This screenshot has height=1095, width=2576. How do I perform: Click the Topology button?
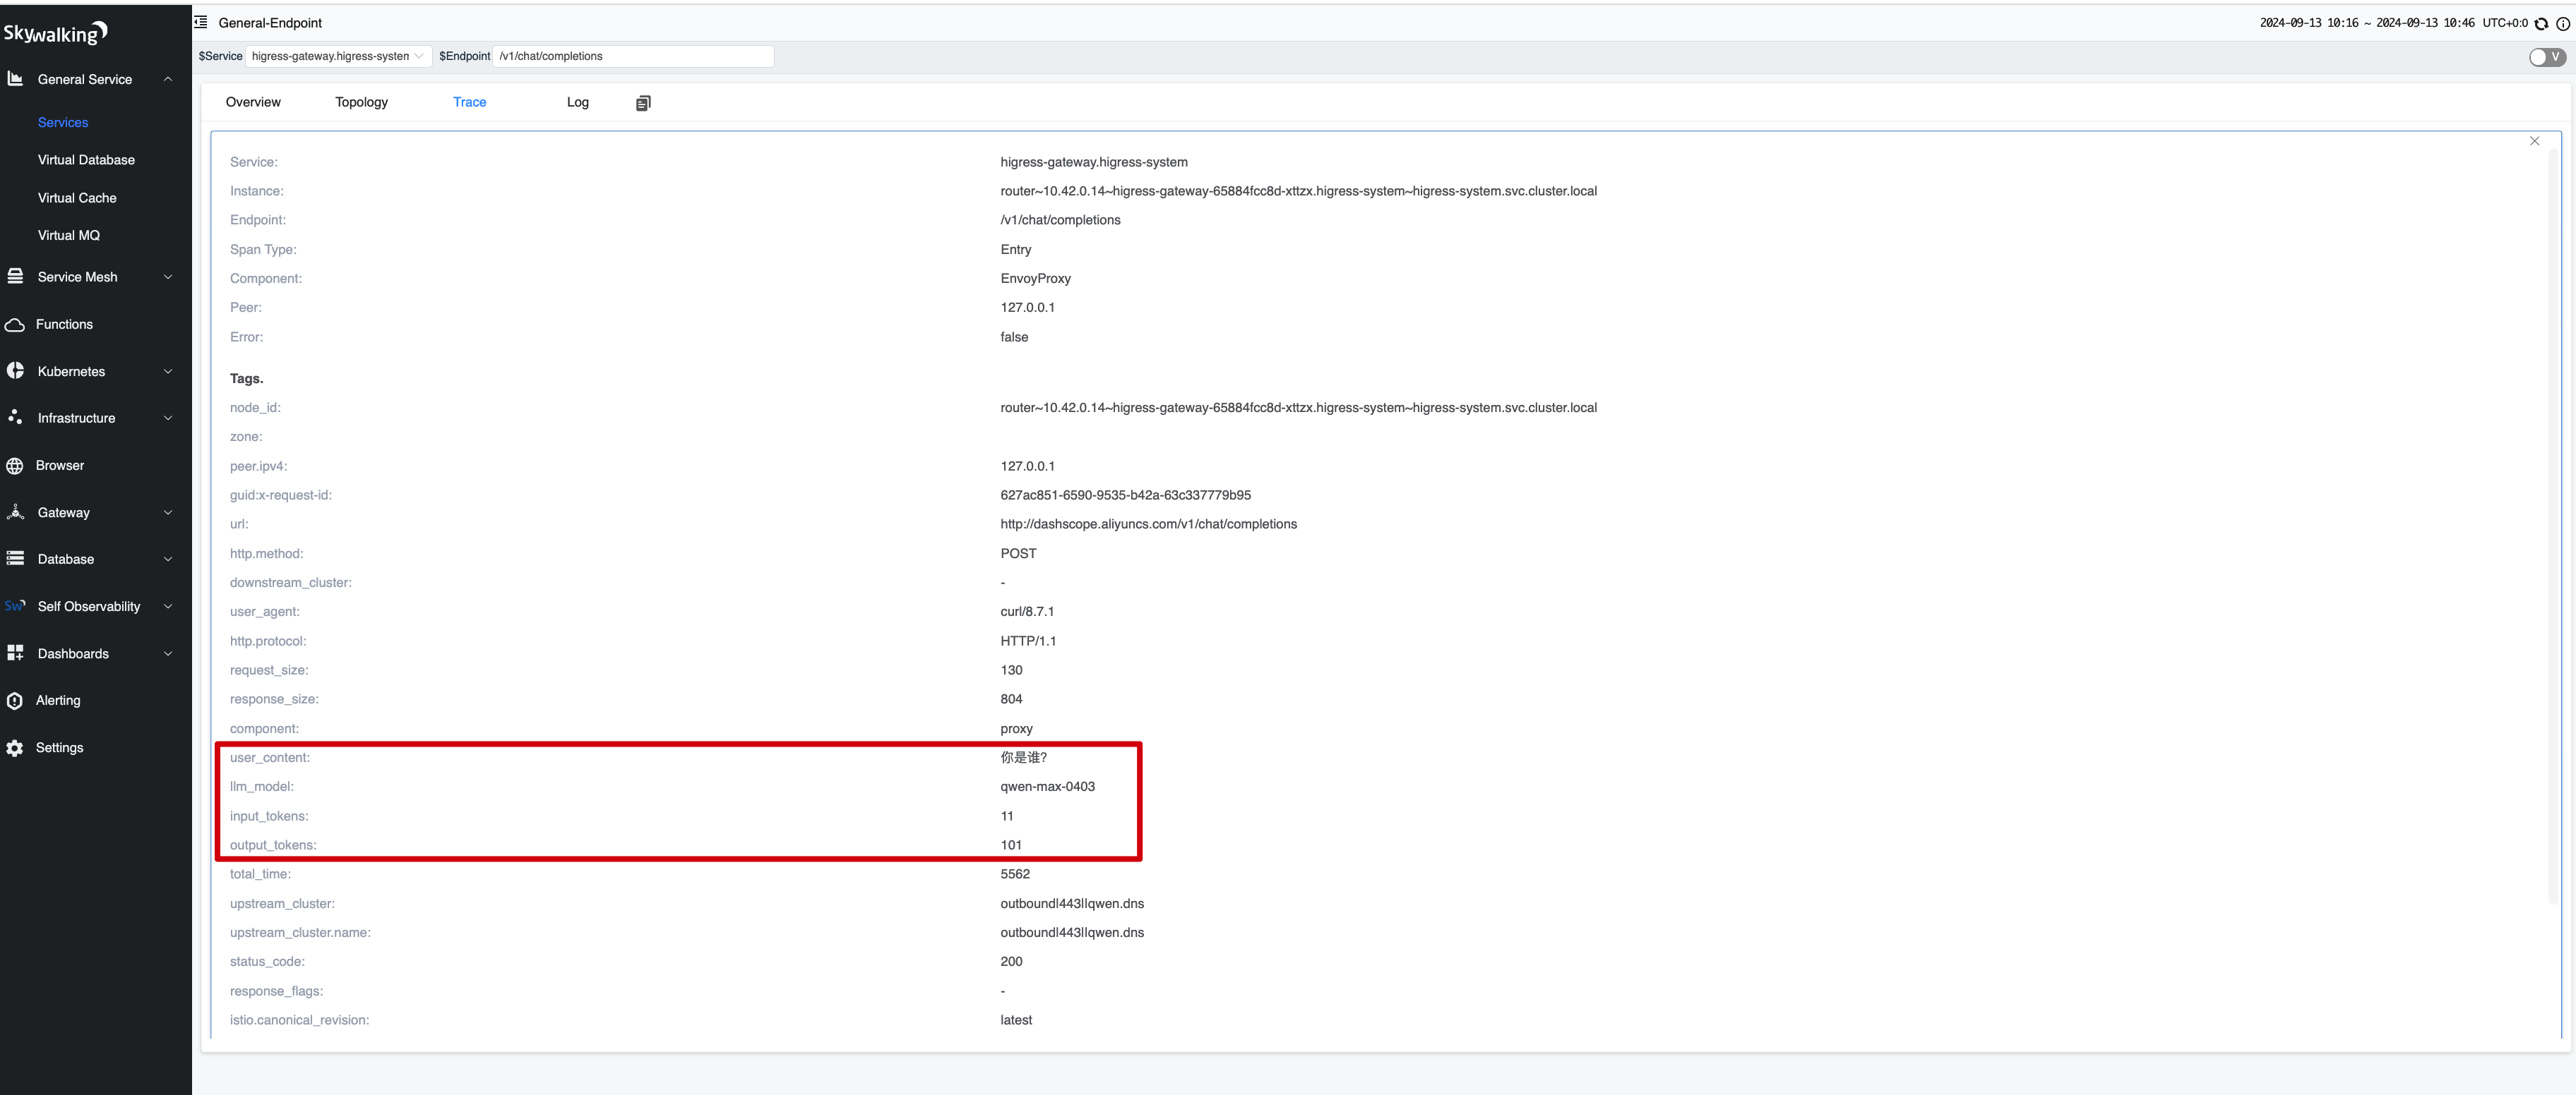[x=362, y=102]
